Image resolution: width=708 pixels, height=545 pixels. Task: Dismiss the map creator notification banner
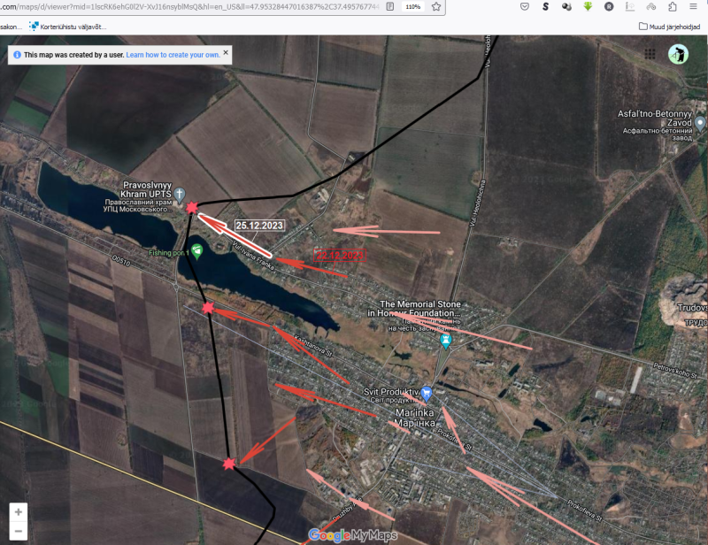227,55
